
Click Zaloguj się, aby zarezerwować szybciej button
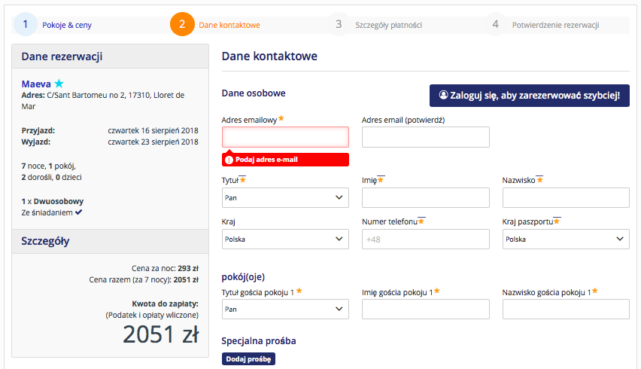(x=530, y=96)
